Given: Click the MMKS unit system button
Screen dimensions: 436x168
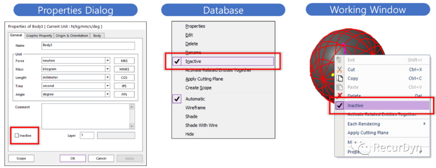Looking at the screenshot, I should (x=124, y=69).
